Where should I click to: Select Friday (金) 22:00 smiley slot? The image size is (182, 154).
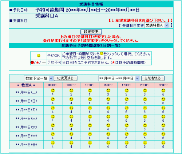tap(163, 143)
